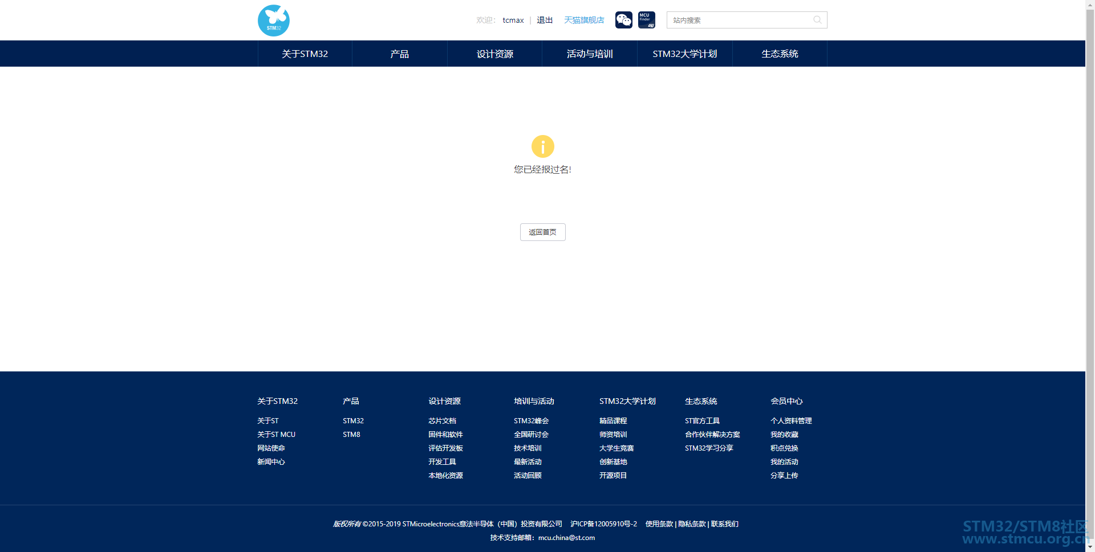This screenshot has width=1095, height=552.
Task: Click 退出 to log out
Action: [x=545, y=20]
